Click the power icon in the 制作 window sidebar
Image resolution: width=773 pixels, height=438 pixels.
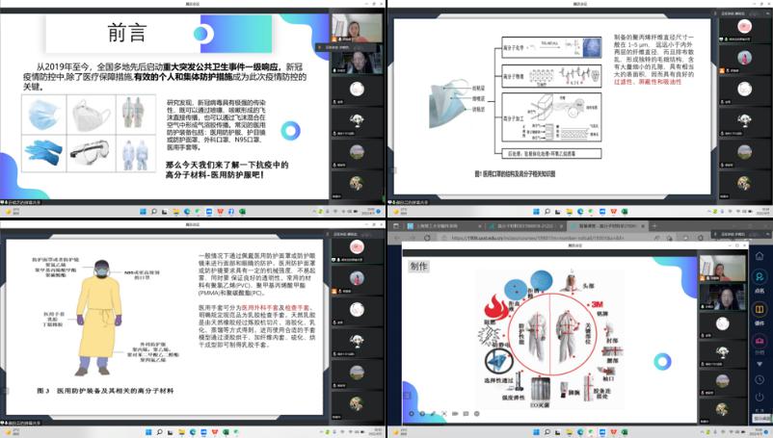760,397
